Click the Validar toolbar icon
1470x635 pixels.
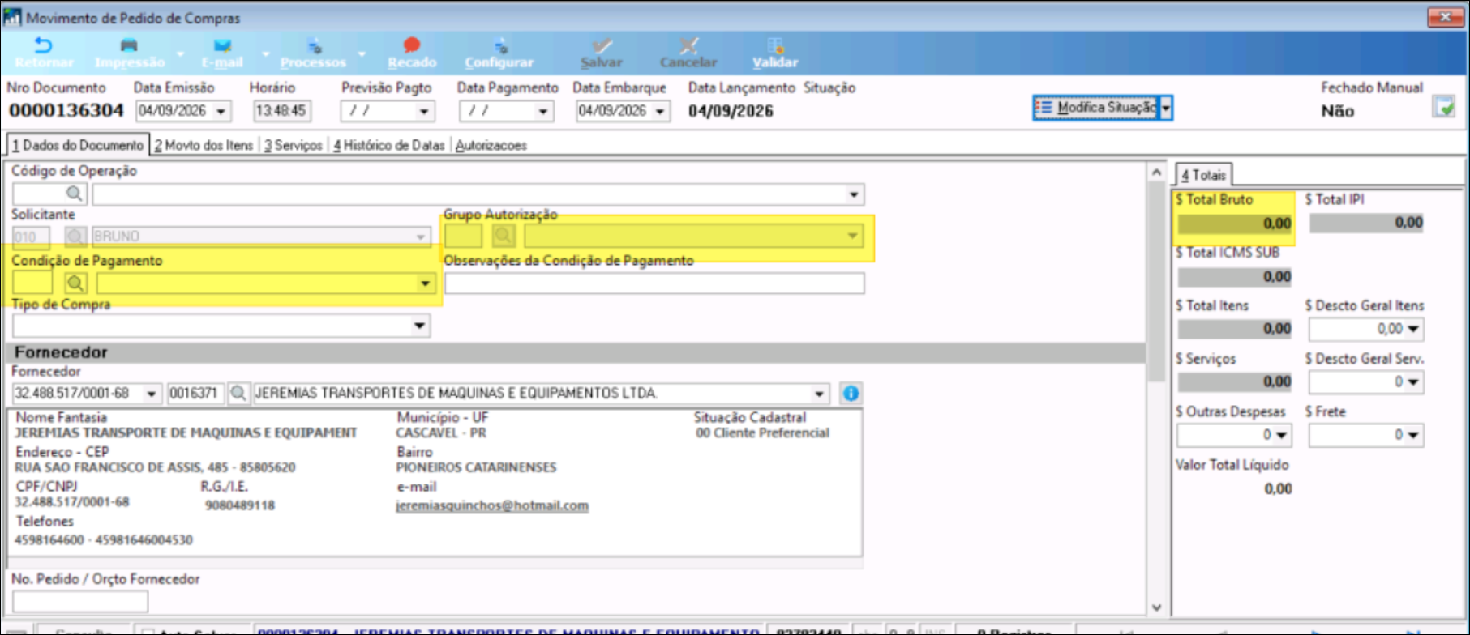tap(775, 53)
